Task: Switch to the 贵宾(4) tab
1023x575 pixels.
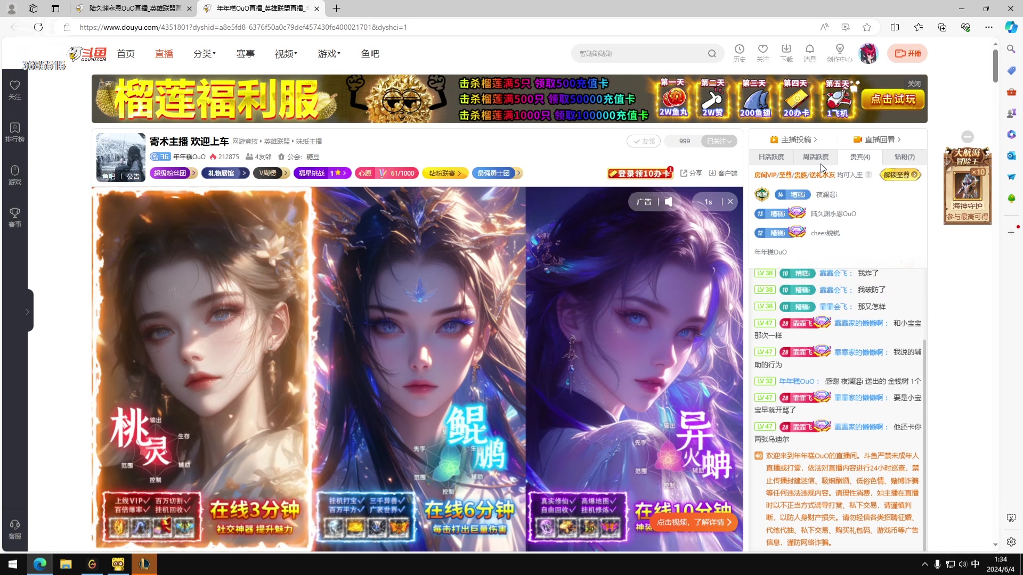Action: click(860, 157)
